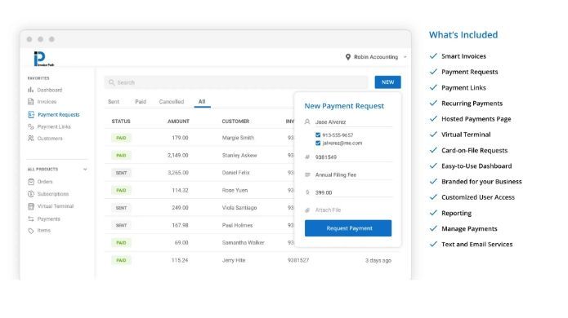The width and height of the screenshot is (568, 318).
Task: Click customer name Stanley Askew
Action: (x=239, y=156)
